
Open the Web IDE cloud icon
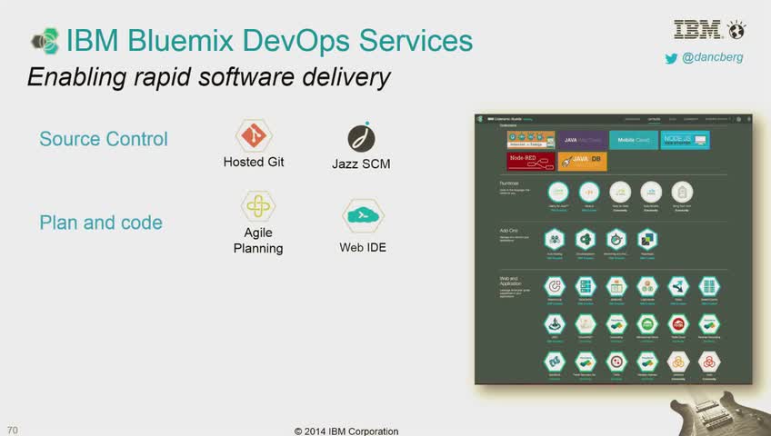[363, 215]
